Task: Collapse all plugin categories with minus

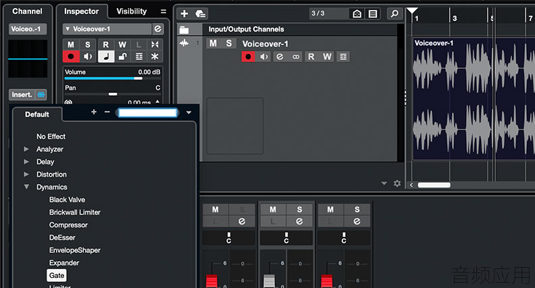Action: (x=107, y=112)
